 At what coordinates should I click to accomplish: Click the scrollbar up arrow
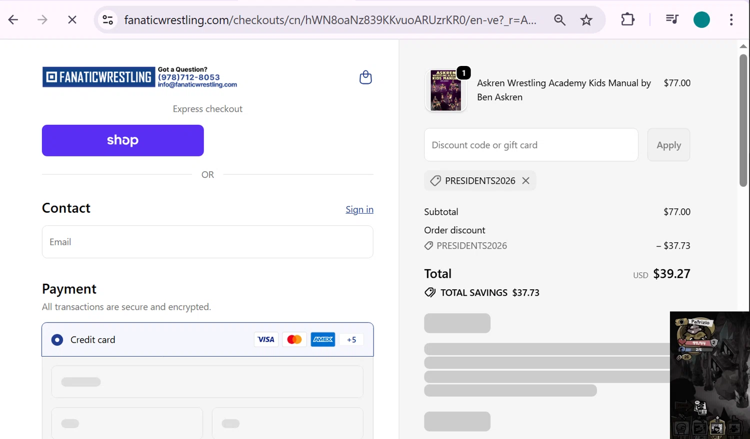tap(743, 46)
